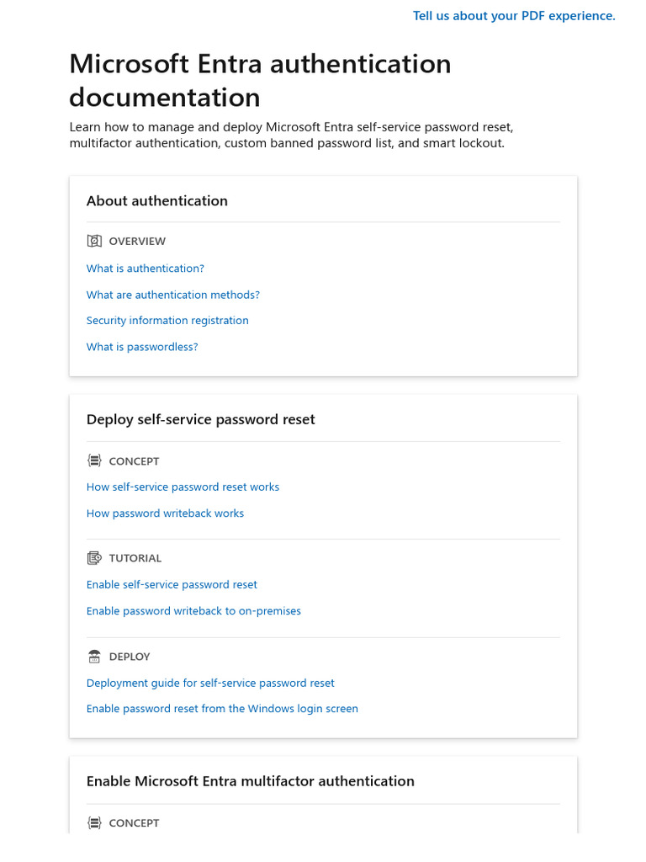Open 'Enable password reset from Windows login screen'
Viewport: 646px width, 862px height.
point(222,709)
